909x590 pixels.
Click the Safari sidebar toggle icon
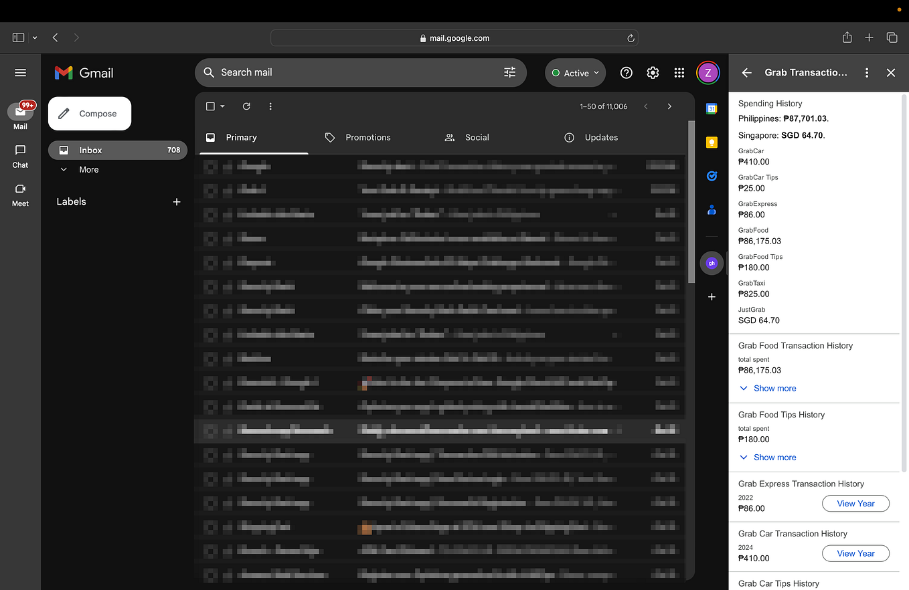[x=18, y=38]
